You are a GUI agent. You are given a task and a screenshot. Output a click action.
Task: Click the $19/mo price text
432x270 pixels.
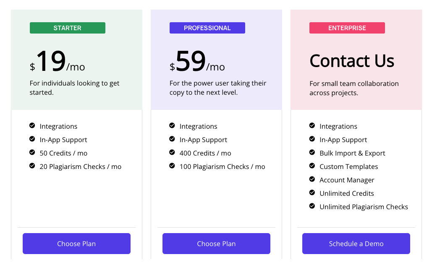coord(58,62)
